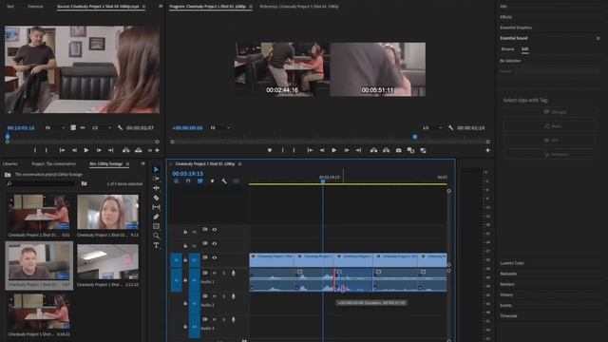Open Source monitor zoom level Fit dropdown
This screenshot has width=608, height=342.
pyautogui.click(x=55, y=127)
